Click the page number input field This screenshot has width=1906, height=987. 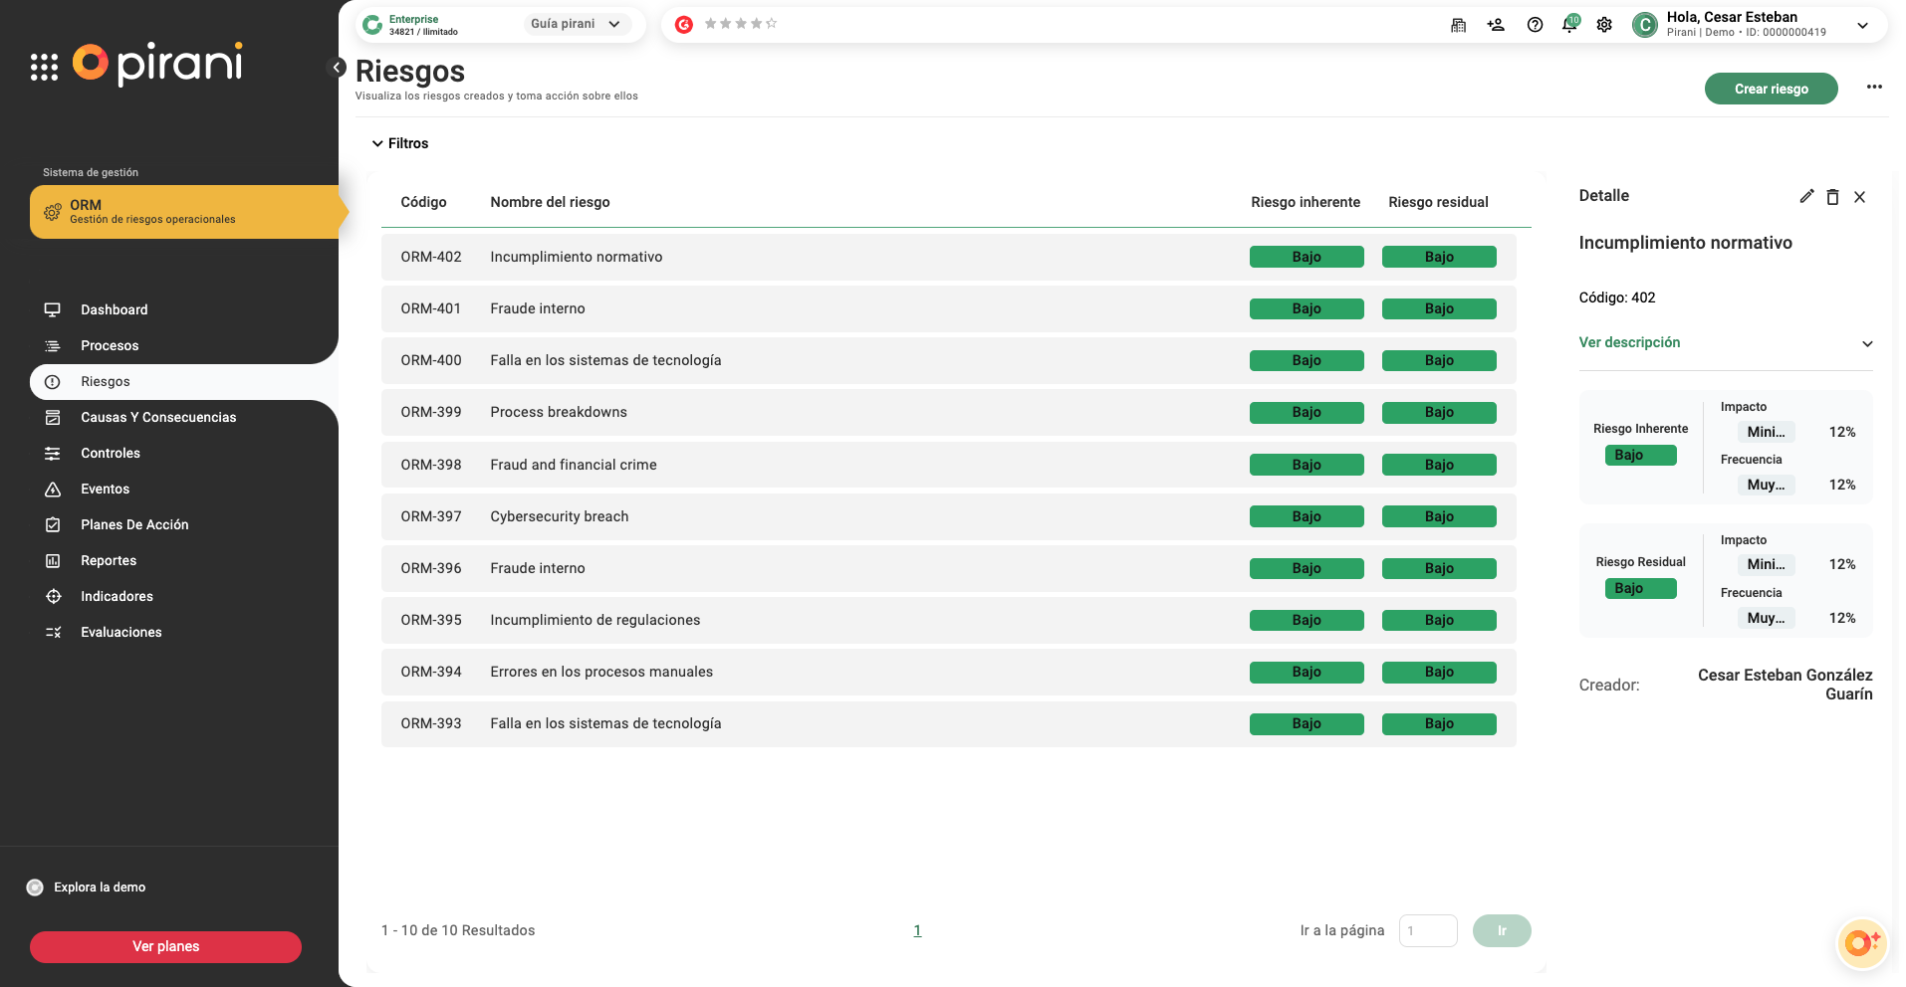[x=1427, y=930]
